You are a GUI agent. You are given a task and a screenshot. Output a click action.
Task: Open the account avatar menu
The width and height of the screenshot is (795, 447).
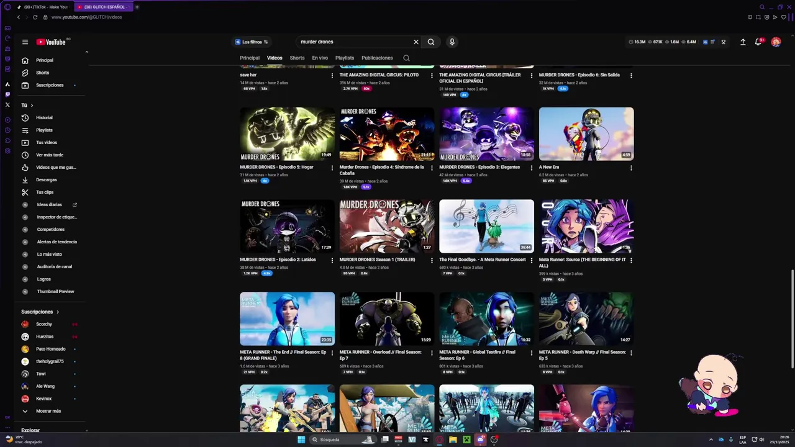[776, 42]
